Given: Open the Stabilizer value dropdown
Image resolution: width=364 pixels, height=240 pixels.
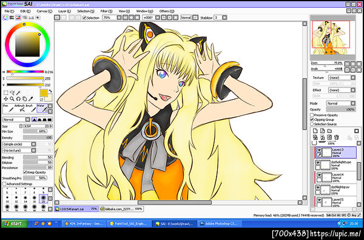Looking at the screenshot, I should pyautogui.click(x=224, y=18).
